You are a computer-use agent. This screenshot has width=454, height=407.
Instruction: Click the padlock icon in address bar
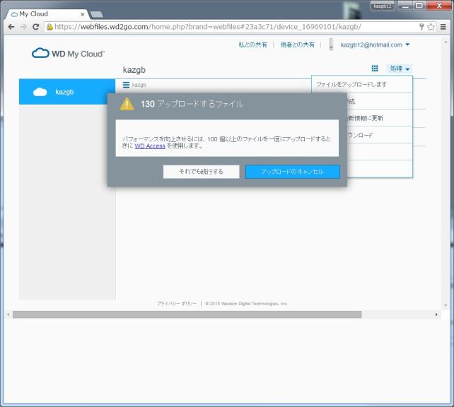click(x=50, y=27)
